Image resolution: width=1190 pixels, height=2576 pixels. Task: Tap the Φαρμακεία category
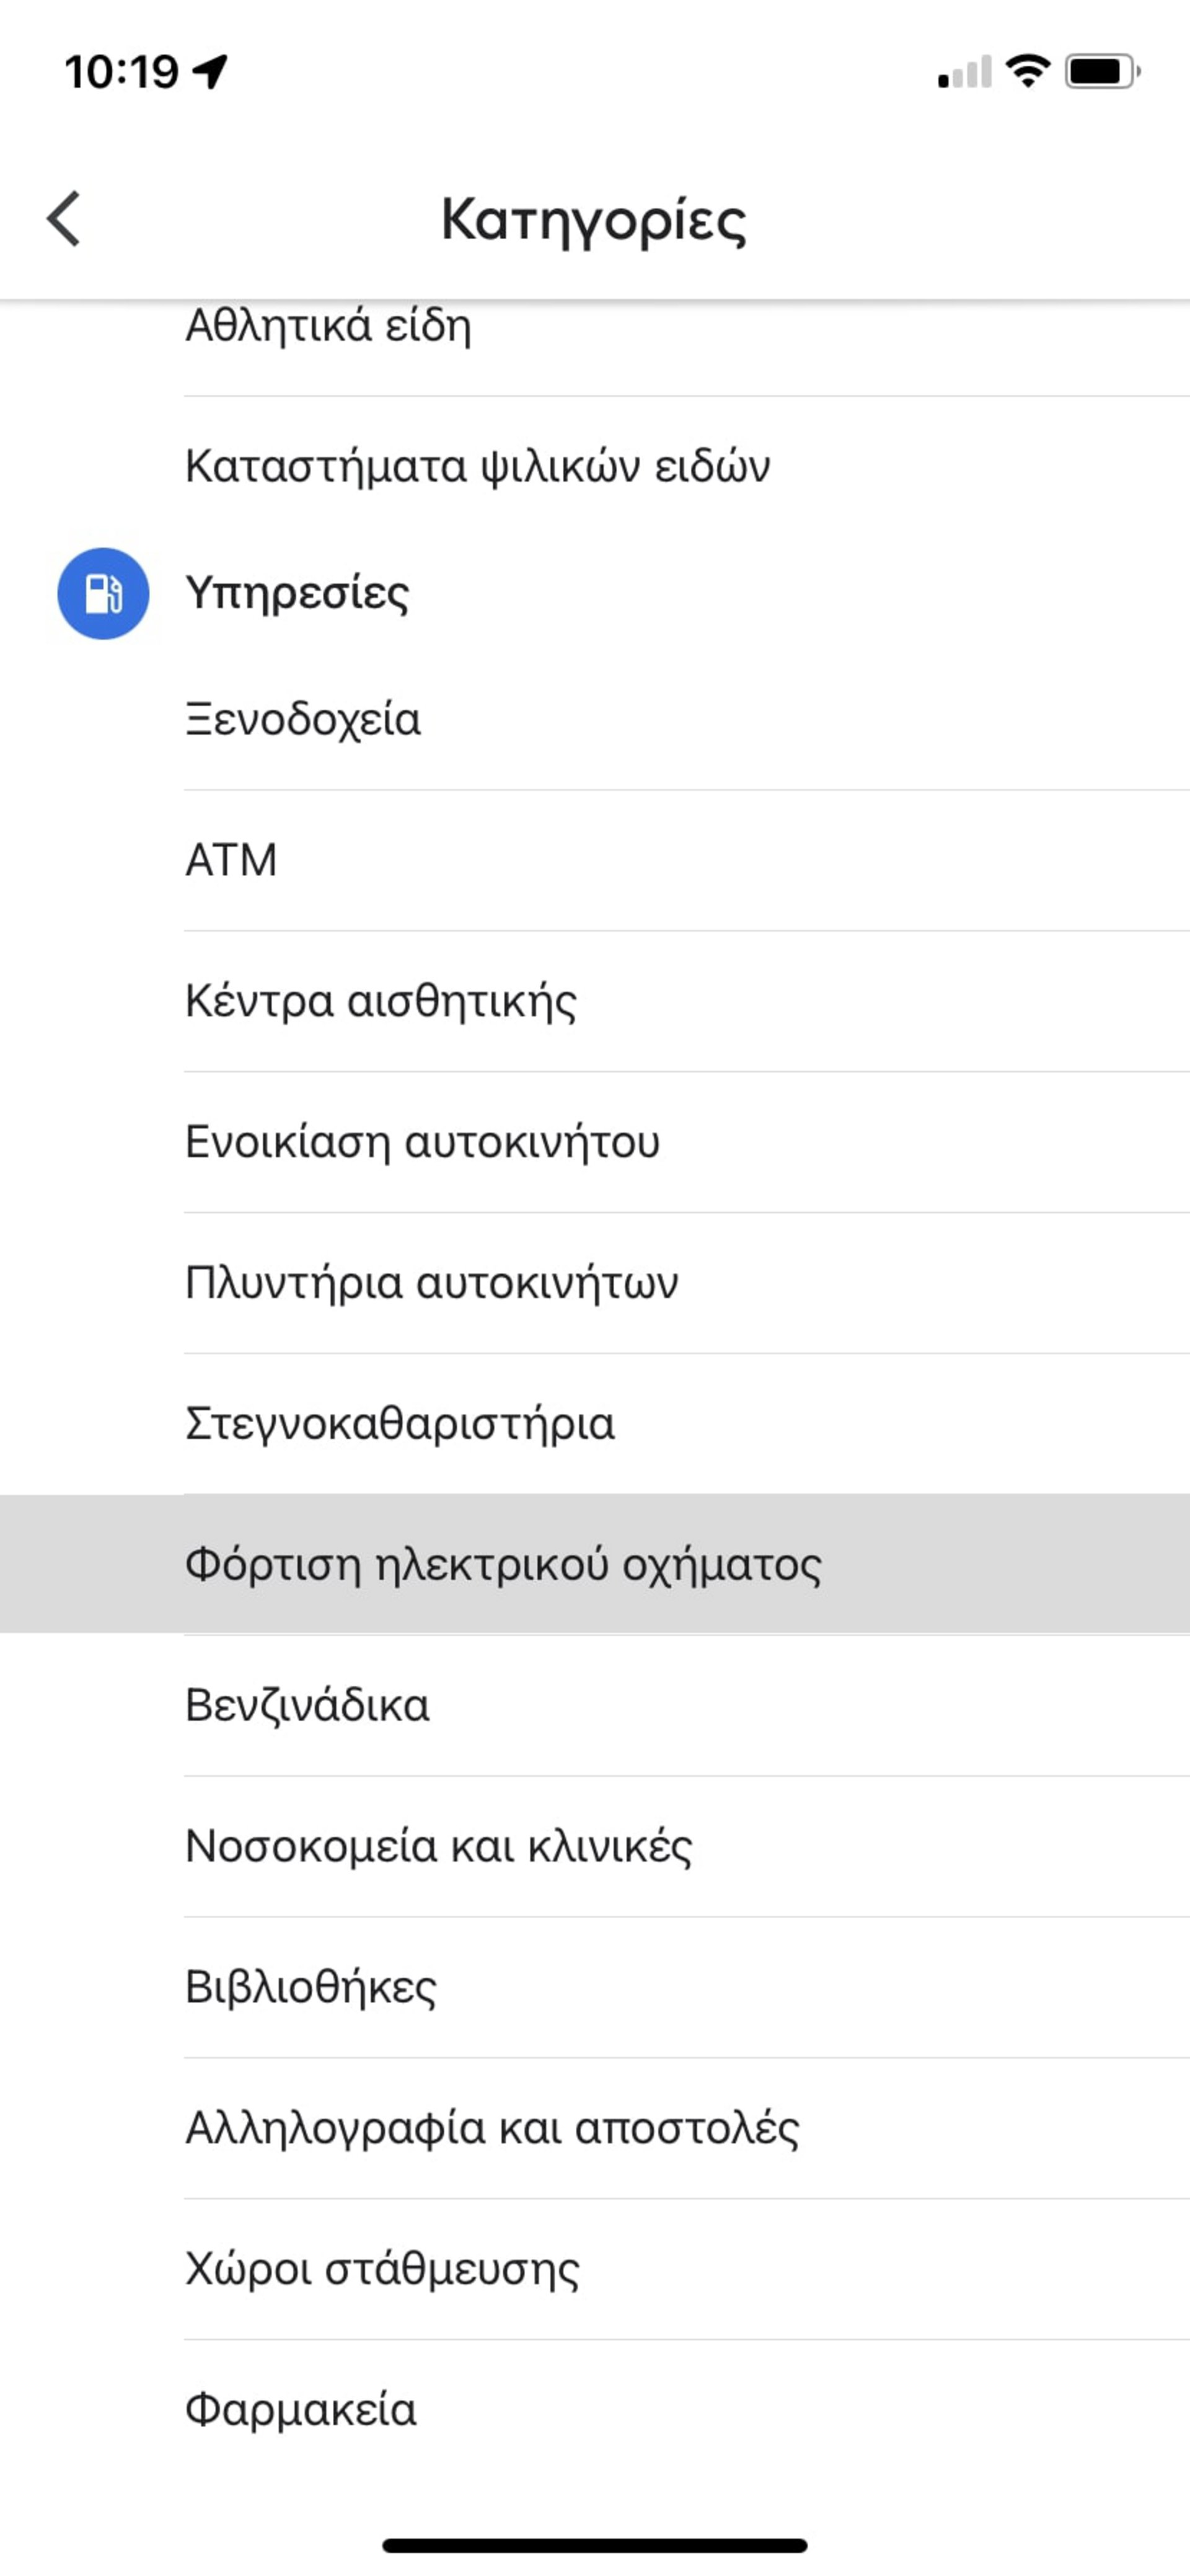coord(301,2410)
